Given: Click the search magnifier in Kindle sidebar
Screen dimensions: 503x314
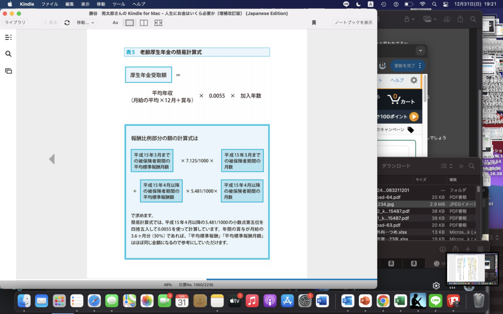Looking at the screenshot, I should coord(8,54).
